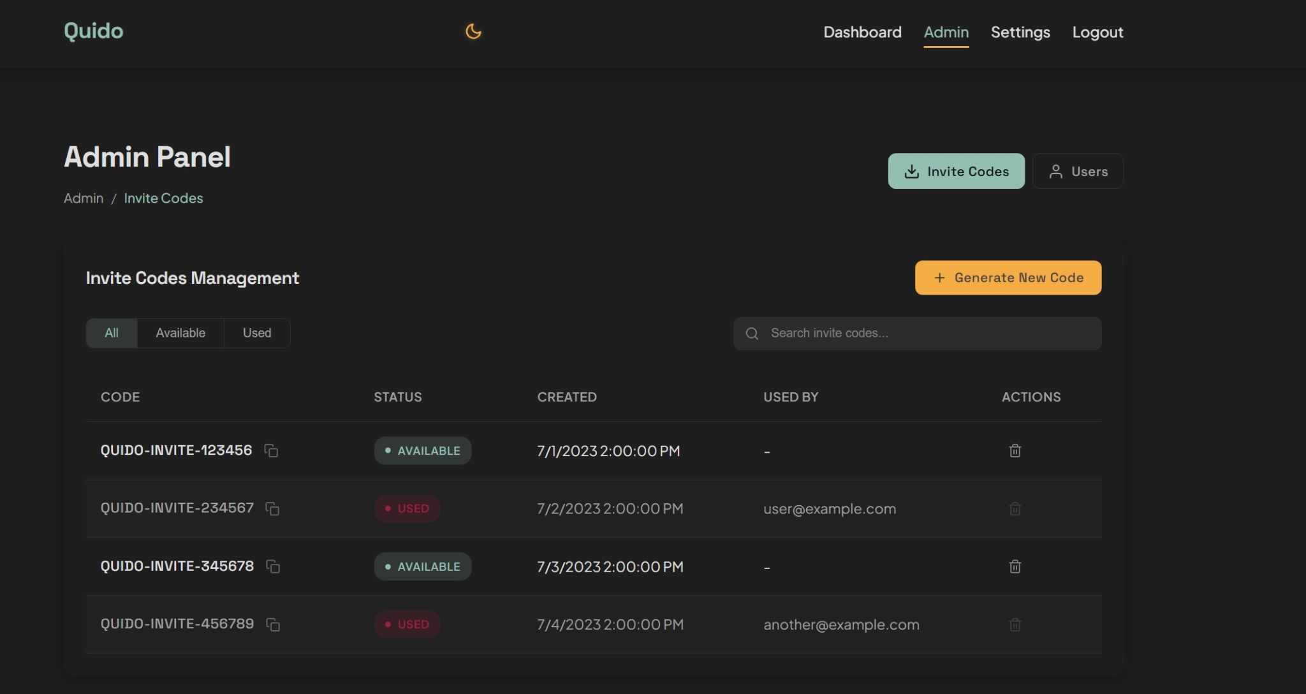Viewport: 1306px width, 694px height.
Task: Open the Users admin section
Action: [x=1078, y=171]
